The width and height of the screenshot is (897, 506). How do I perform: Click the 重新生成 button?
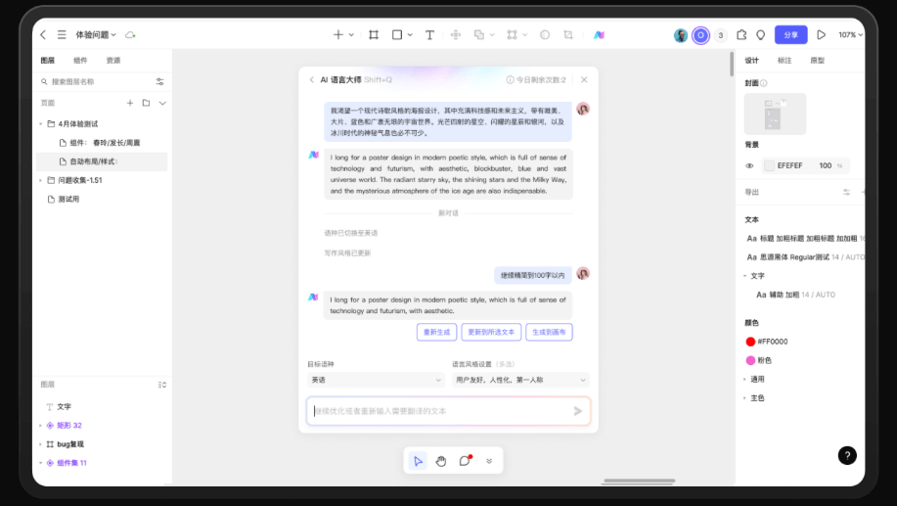(x=436, y=332)
